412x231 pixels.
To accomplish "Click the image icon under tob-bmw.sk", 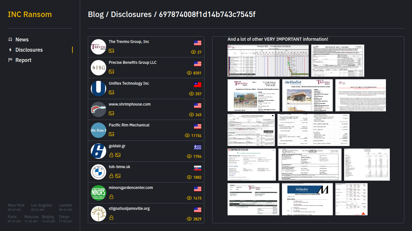I will coord(118,176).
